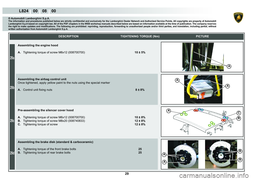Click the engine hood photo
253x180 pixels.
pyautogui.click(x=203, y=57)
